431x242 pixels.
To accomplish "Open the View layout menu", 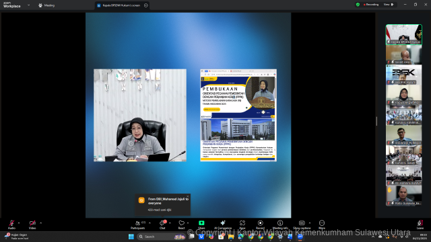I will pyautogui.click(x=389, y=5).
